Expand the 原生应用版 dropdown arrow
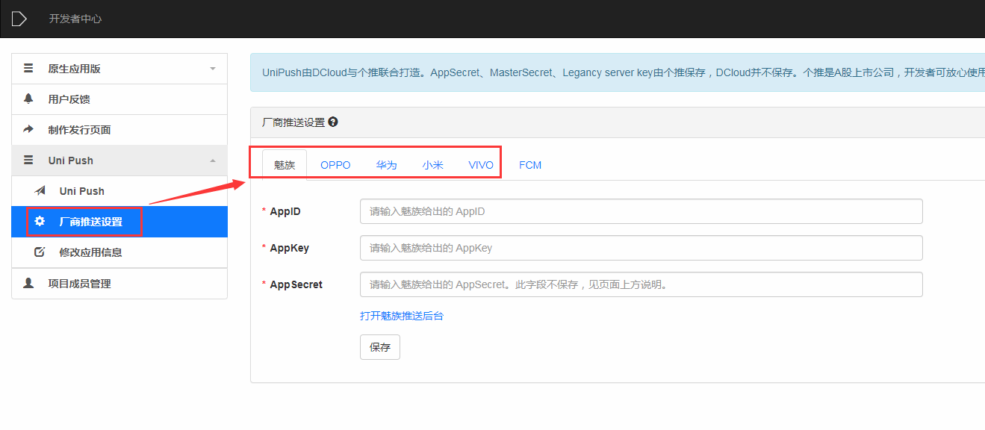985x430 pixels. click(x=213, y=69)
